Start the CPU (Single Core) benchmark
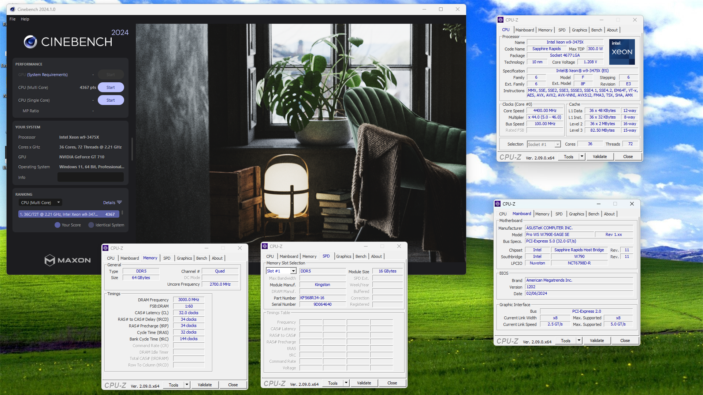 point(111,100)
